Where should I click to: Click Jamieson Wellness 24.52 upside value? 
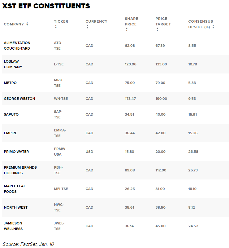(193, 226)
